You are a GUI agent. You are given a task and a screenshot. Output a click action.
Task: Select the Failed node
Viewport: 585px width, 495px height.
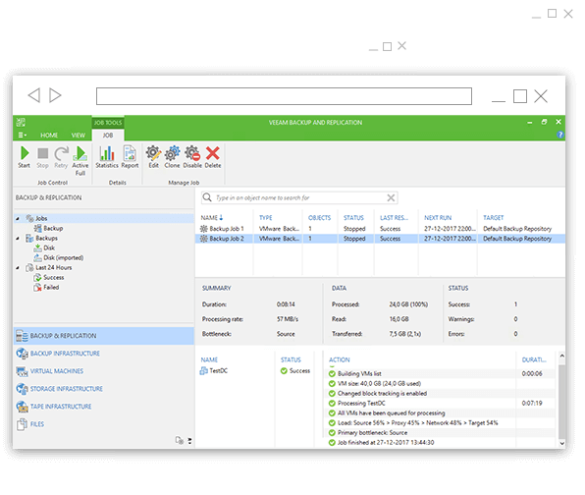(x=46, y=287)
